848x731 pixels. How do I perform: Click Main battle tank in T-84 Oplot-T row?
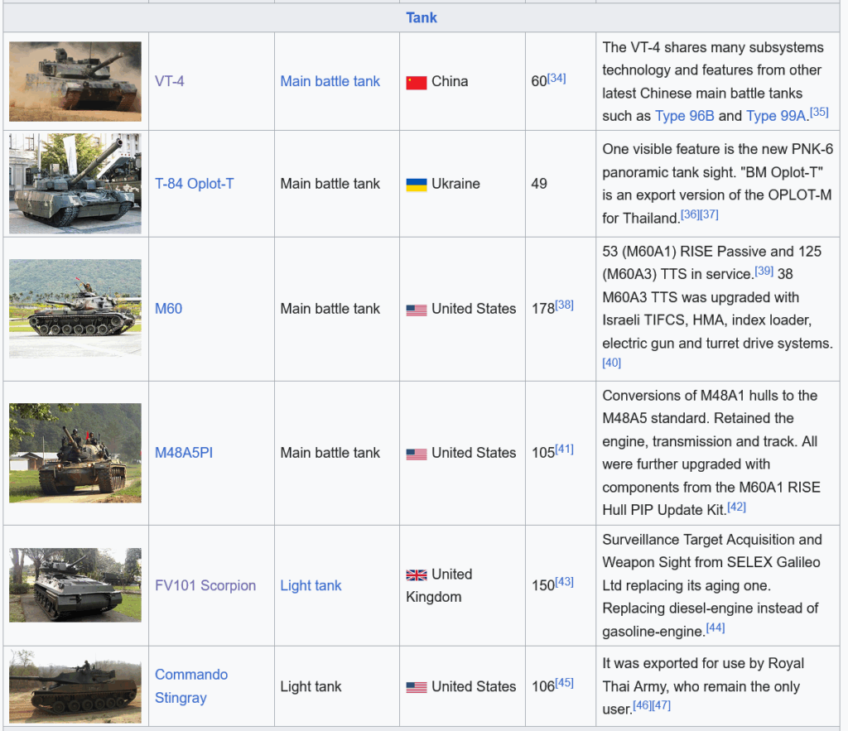point(330,184)
